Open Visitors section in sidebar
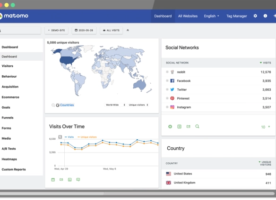Image resolution: width=276 pixels, height=200 pixels. (8, 66)
